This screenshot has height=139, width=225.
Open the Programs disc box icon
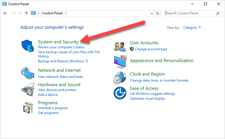(28, 107)
